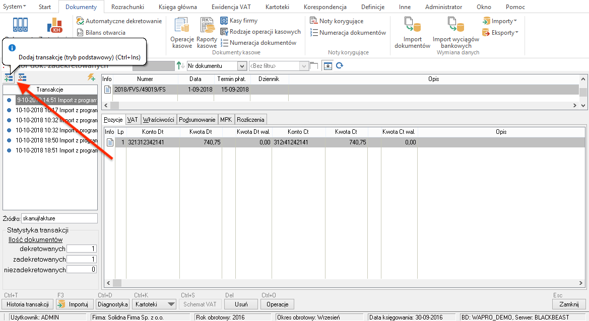589x321 pixels.
Task: Click the Historia transakcji button
Action: coord(28,304)
